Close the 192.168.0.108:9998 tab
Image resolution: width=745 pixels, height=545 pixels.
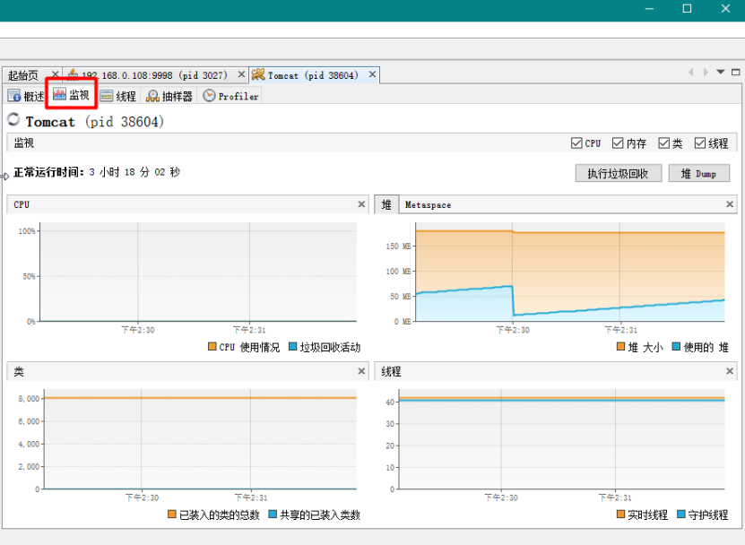tap(241, 74)
